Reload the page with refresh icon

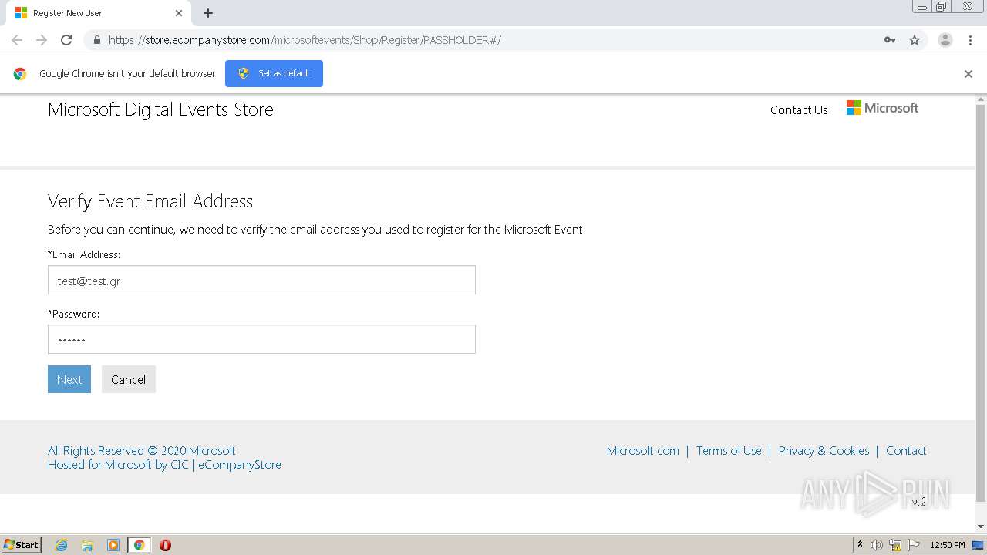[66, 40]
